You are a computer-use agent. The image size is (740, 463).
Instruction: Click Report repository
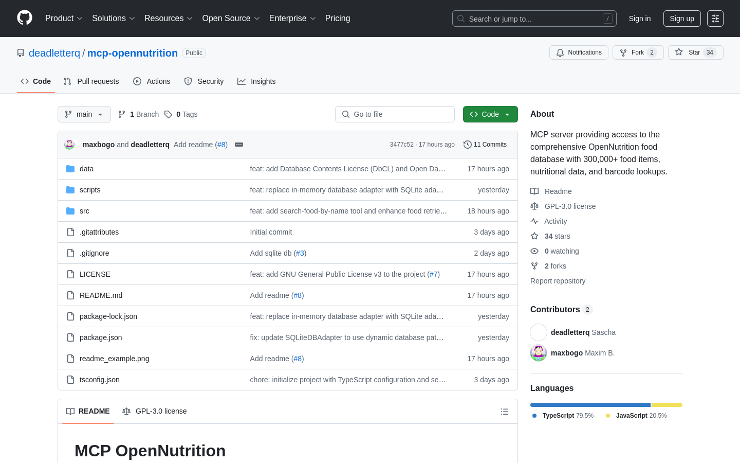[x=558, y=281]
